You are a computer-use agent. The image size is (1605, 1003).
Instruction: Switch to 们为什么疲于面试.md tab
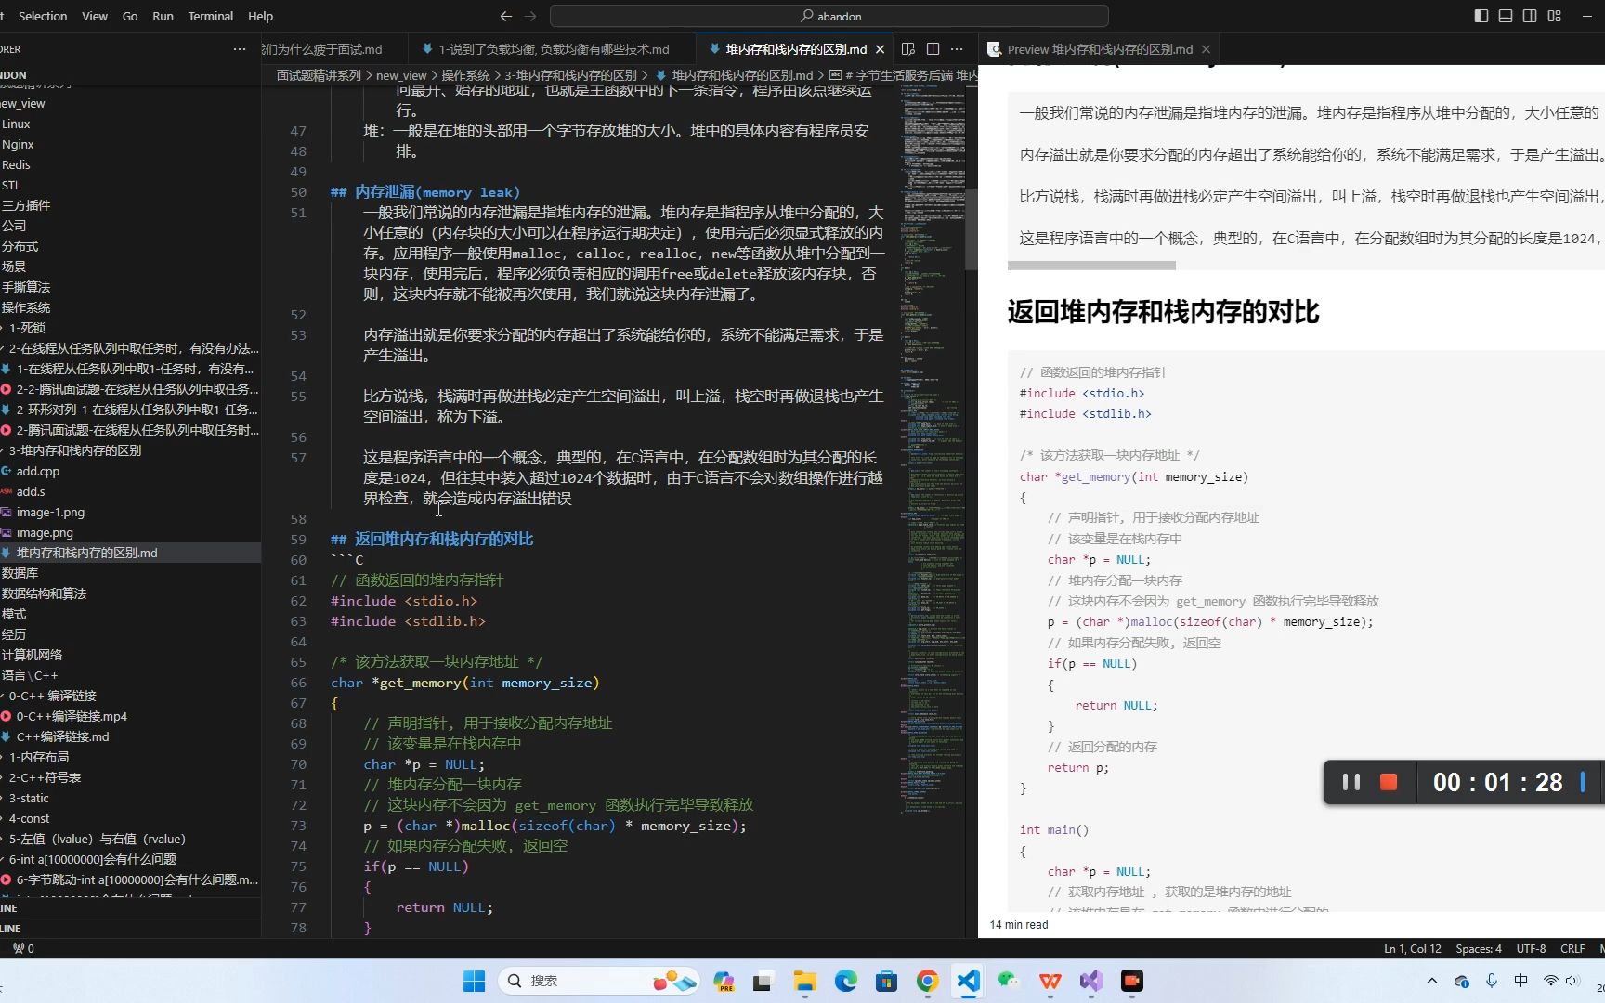(x=321, y=49)
